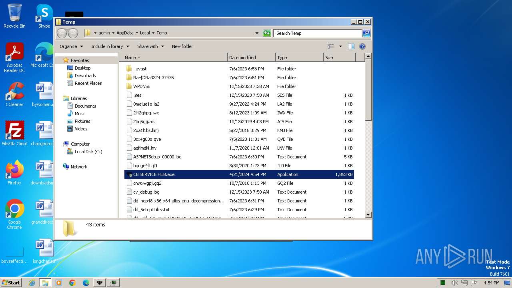Click the scrollbar down arrow
This screenshot has height=288, width=512.
point(368,215)
